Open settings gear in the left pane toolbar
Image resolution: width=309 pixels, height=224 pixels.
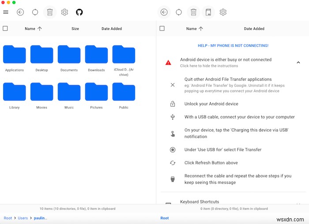(64, 12)
